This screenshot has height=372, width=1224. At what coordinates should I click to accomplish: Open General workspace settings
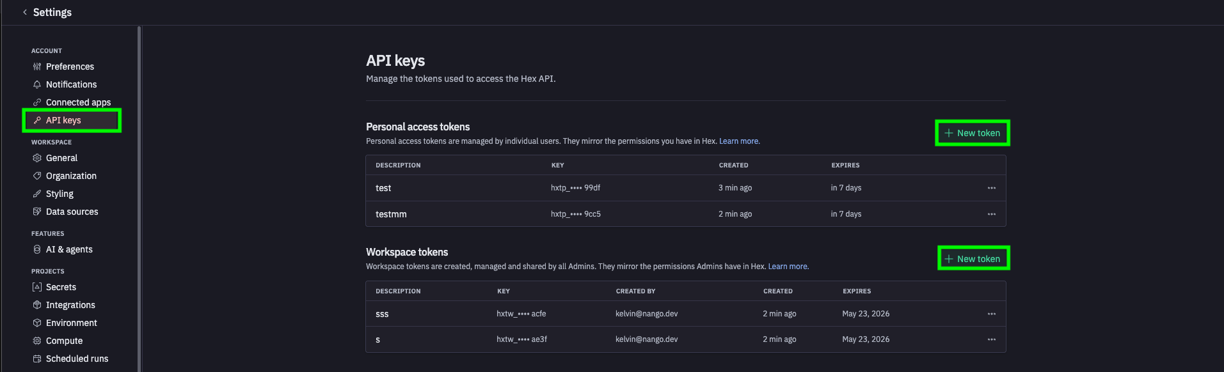click(x=61, y=158)
